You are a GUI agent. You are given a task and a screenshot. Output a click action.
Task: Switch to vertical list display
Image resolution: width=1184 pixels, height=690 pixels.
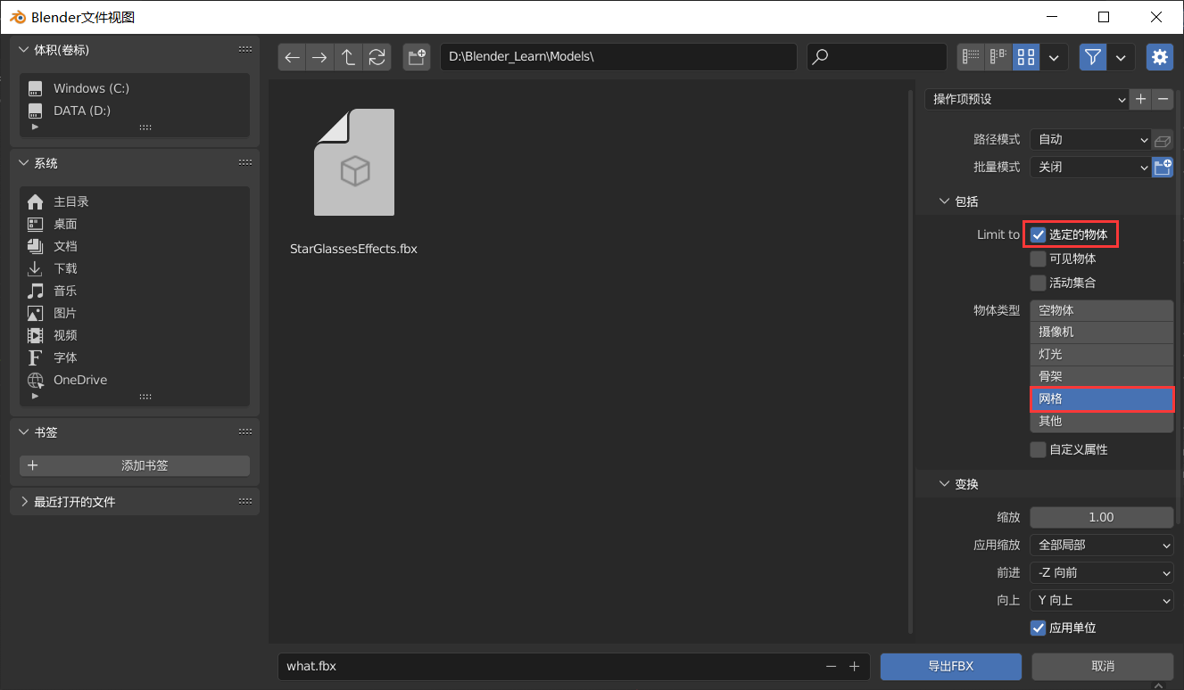pyautogui.click(x=971, y=57)
